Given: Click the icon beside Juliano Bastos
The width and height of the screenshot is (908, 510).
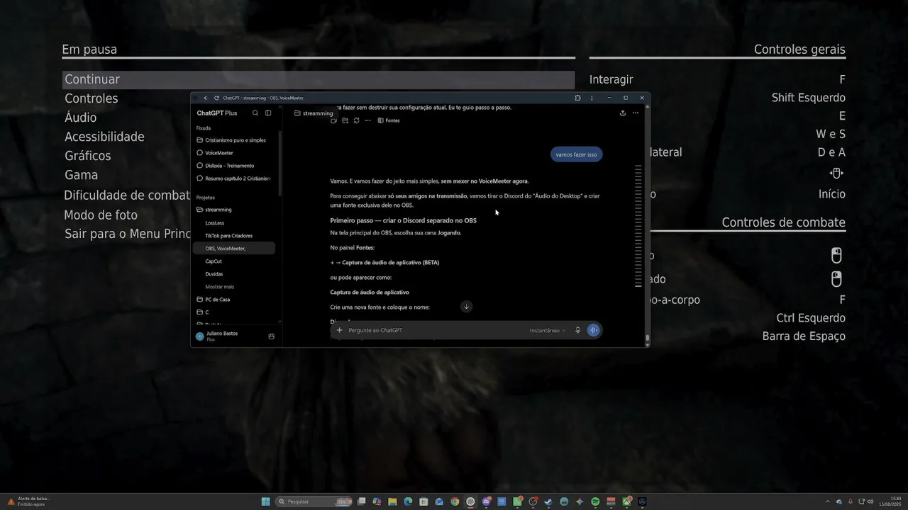Looking at the screenshot, I should (x=271, y=336).
